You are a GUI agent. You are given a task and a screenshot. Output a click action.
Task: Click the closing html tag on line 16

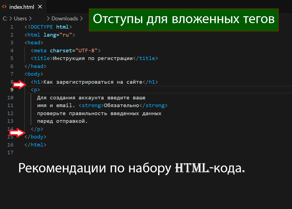click(x=35, y=145)
